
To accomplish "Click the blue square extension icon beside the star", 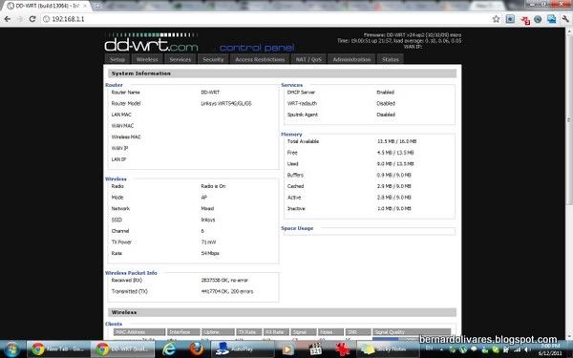I will [x=510, y=19].
